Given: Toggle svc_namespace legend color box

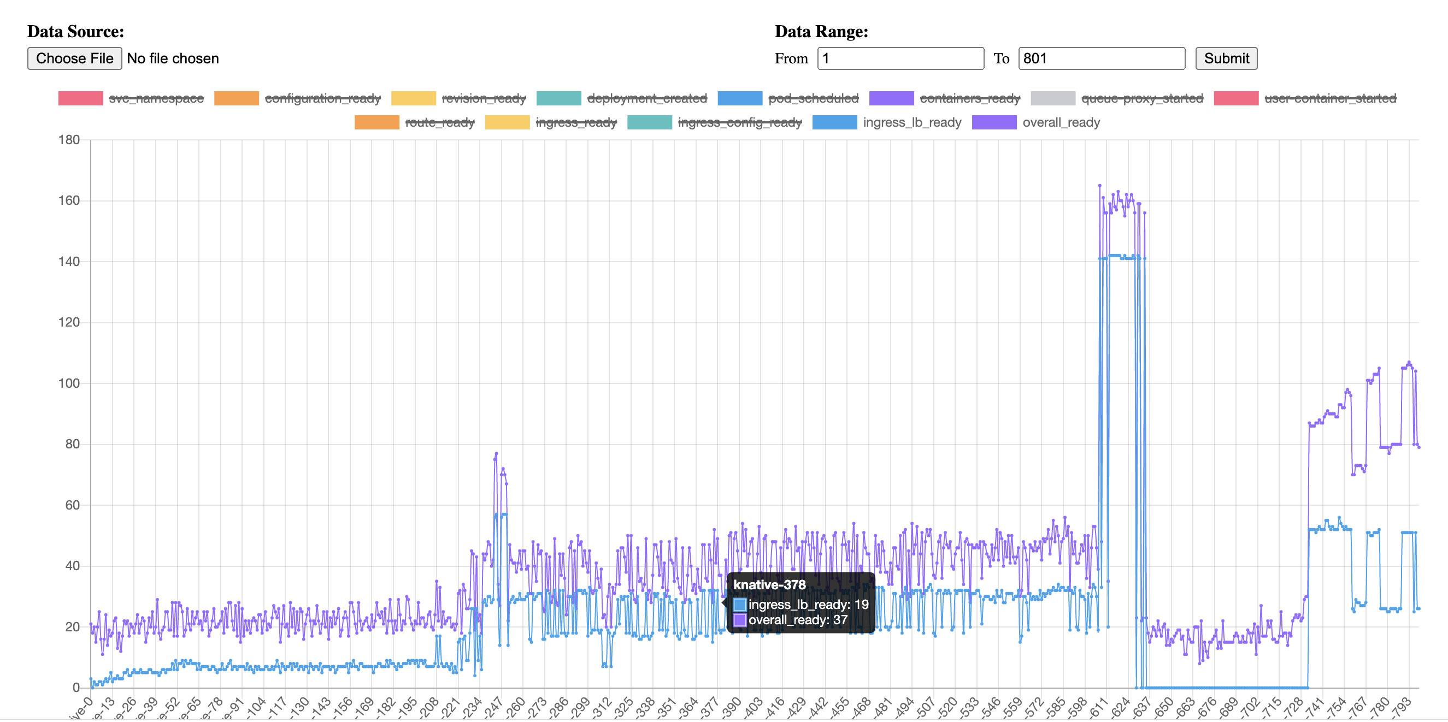Looking at the screenshot, I should 80,98.
